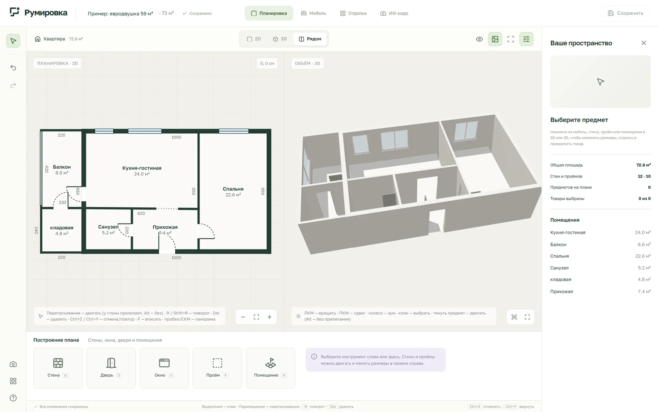Select the Окно window tool
This screenshot has height=412, width=659.
164,368
